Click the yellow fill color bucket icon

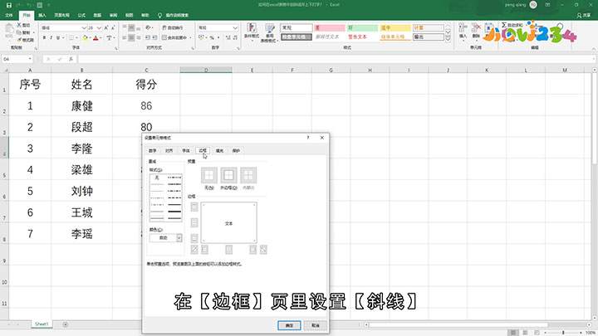click(85, 37)
